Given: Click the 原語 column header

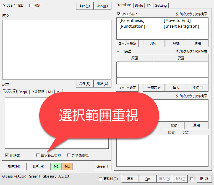Looking at the screenshot, I should pos(135,58).
